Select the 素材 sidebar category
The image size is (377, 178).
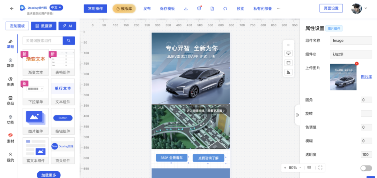click(10, 138)
